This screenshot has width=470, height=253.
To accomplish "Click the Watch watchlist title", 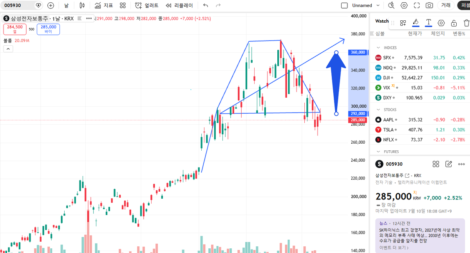I will [x=382, y=21].
